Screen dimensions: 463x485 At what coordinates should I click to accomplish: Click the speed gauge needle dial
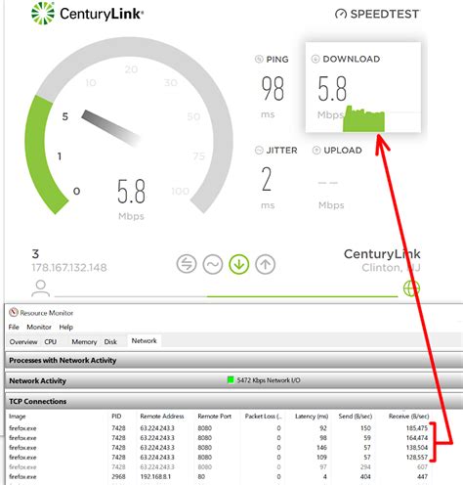point(111,128)
